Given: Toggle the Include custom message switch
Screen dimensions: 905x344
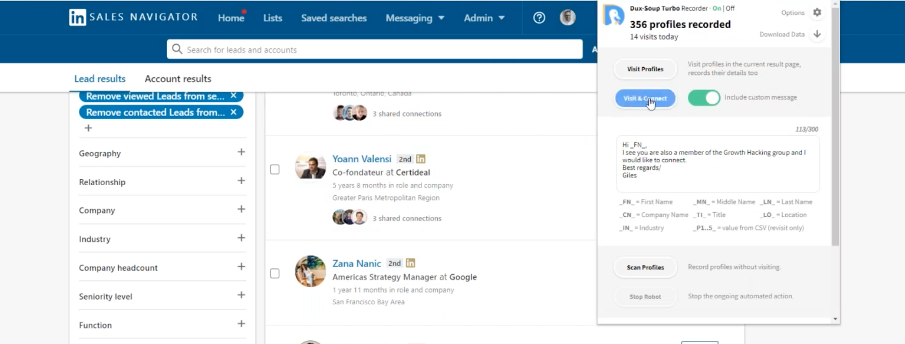Looking at the screenshot, I should [704, 98].
